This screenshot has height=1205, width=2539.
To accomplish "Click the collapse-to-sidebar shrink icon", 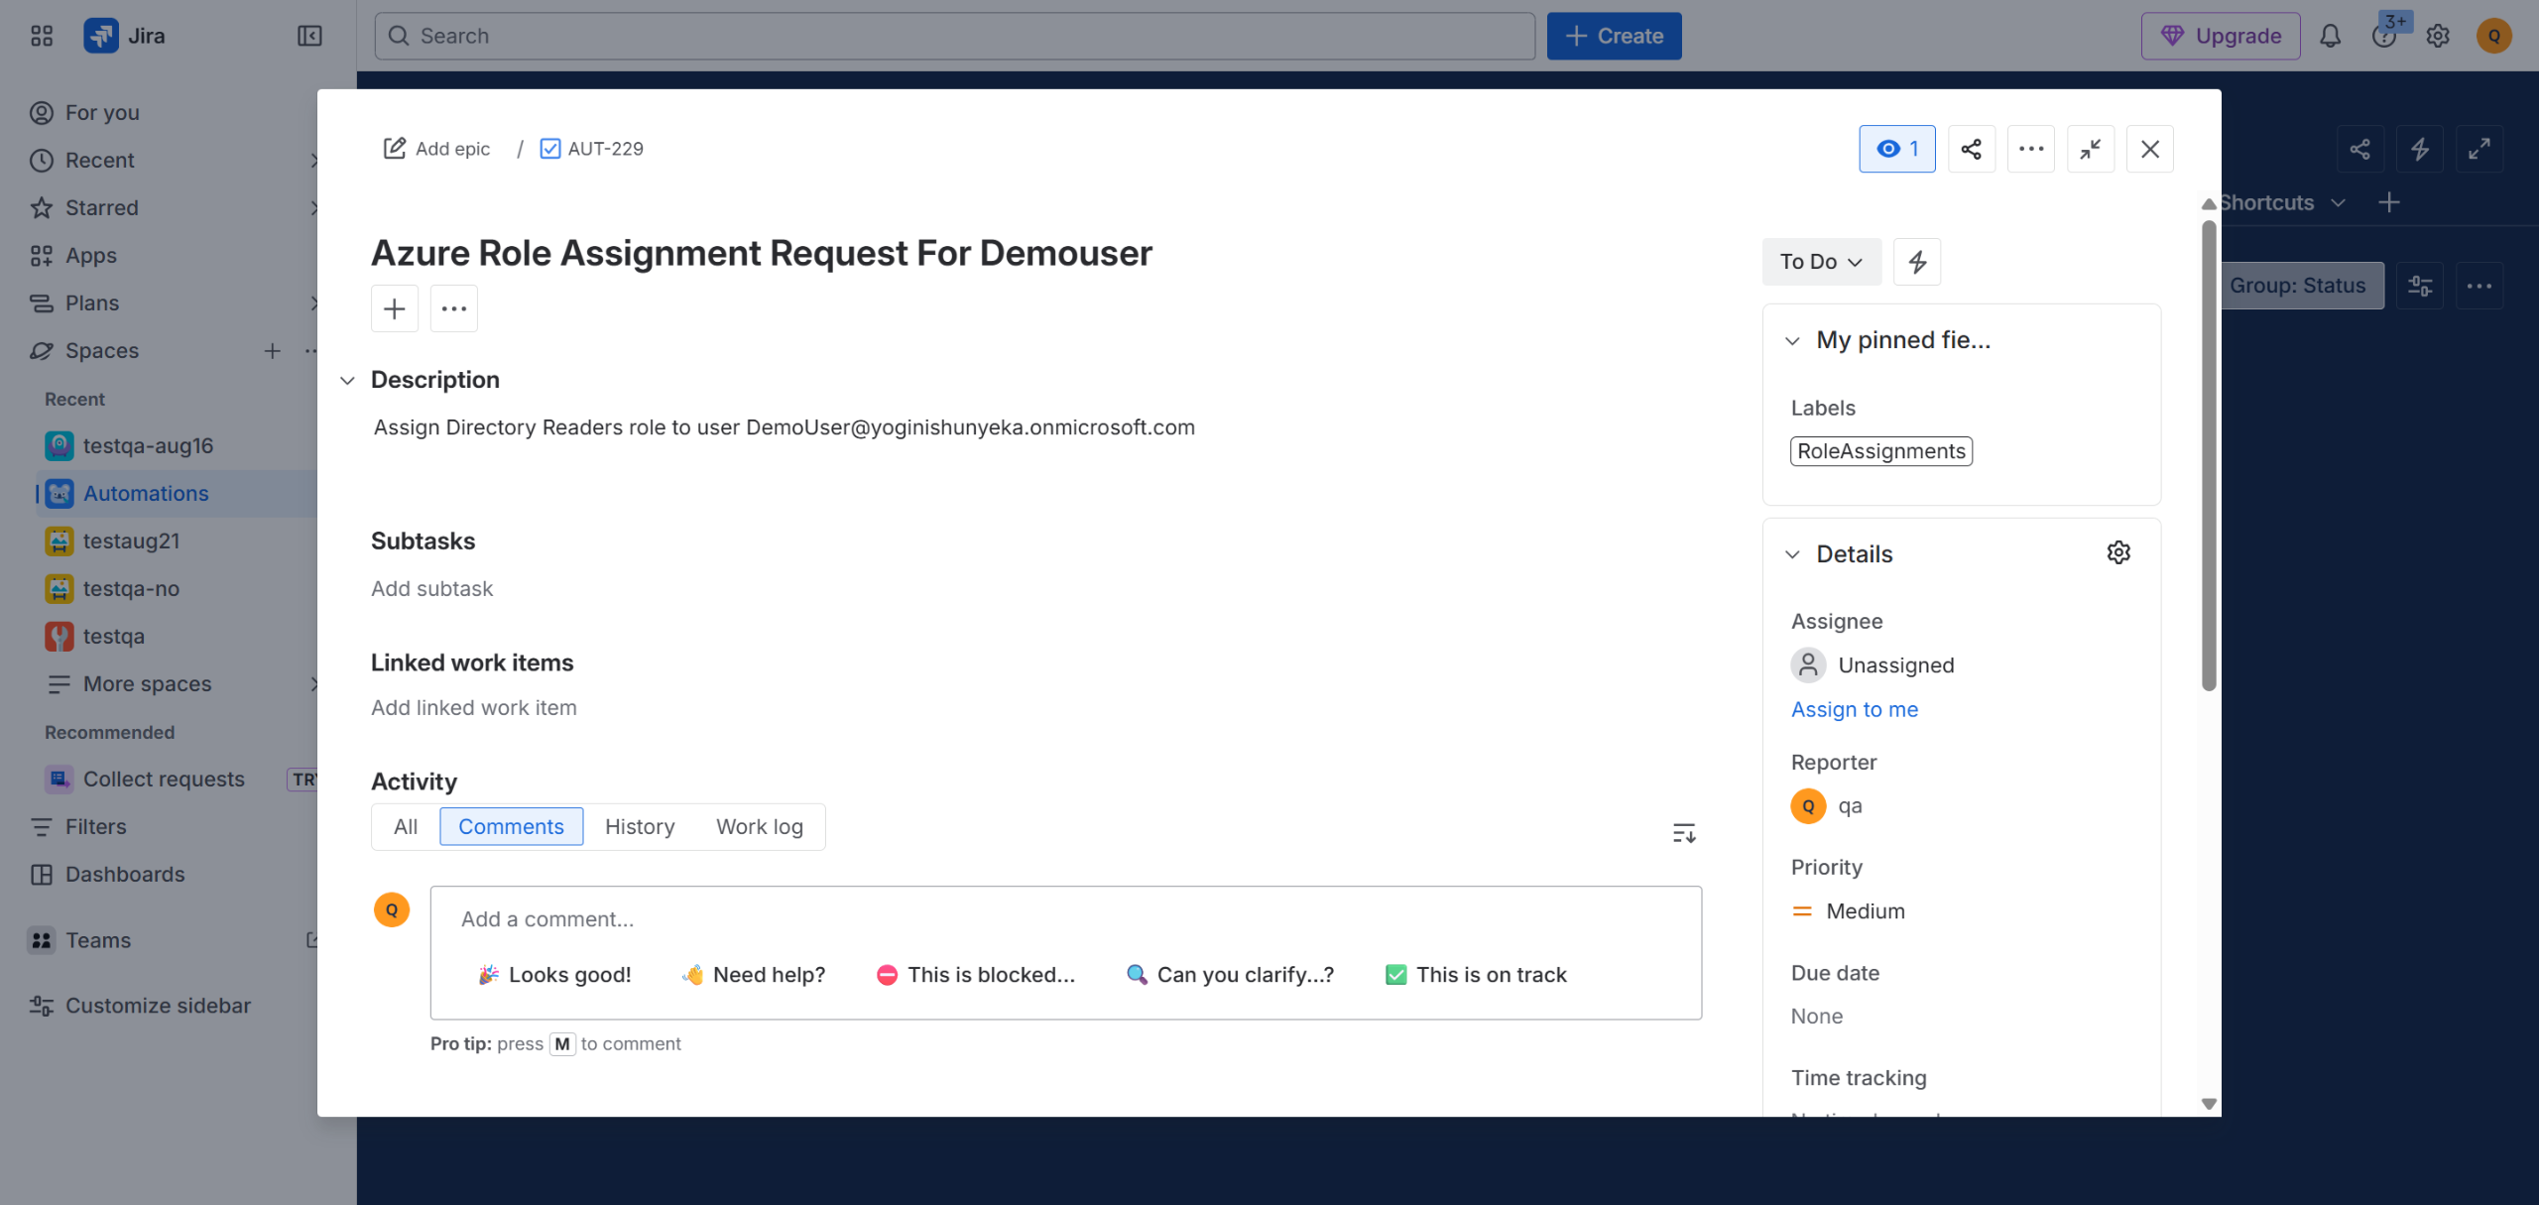I will coord(2090,149).
